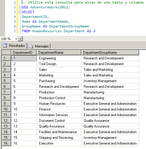The width and height of the screenshot is (146, 149).
Task: Click the 'Purchasing' cell
Action: coord(59,81)
